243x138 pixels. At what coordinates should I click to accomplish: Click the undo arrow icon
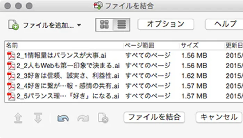[63, 118]
